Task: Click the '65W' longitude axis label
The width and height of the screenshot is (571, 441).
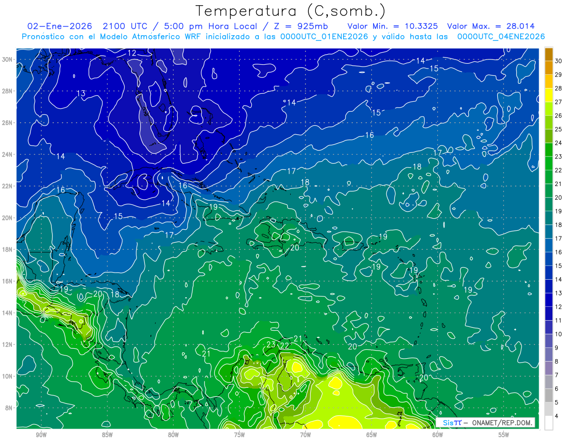Action: click(x=372, y=435)
